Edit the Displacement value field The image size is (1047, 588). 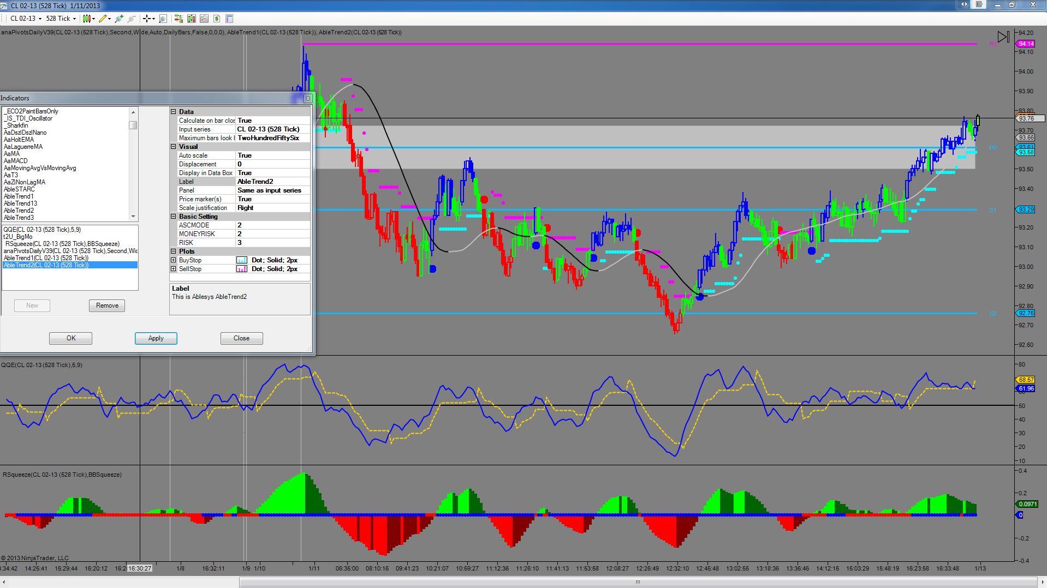[x=273, y=164]
